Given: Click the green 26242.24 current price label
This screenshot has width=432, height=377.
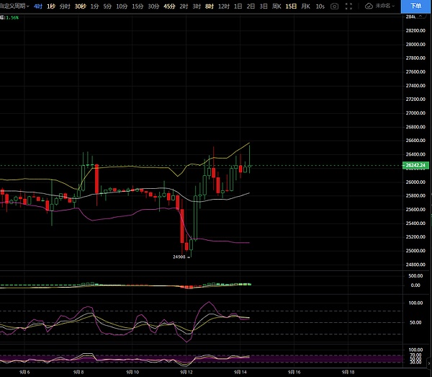Looking at the screenshot, I should click(x=416, y=166).
